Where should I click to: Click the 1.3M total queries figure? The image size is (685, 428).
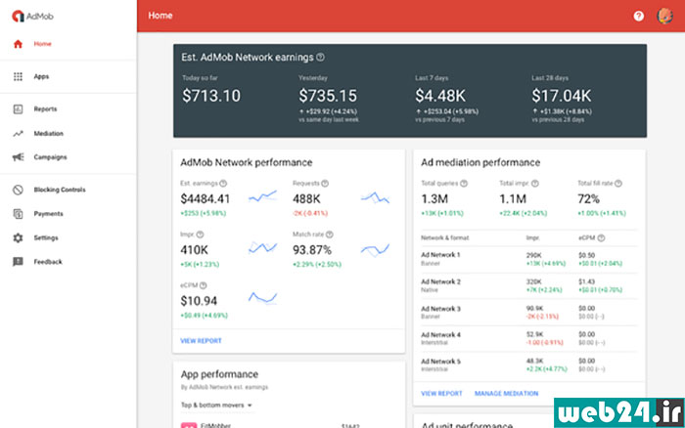click(x=434, y=199)
